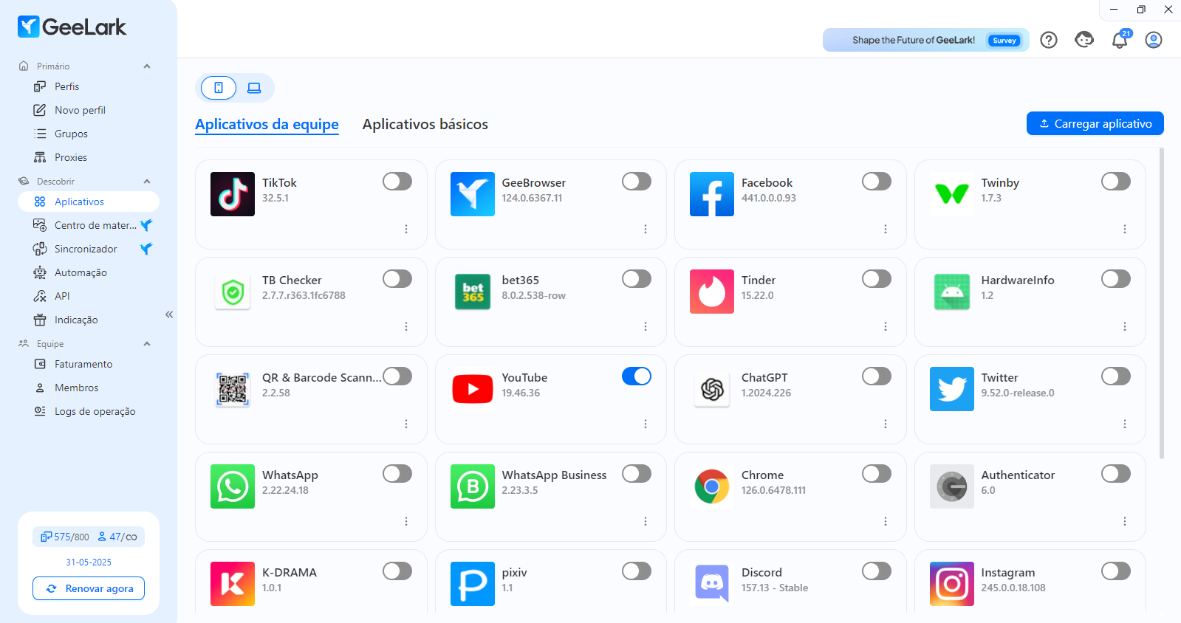Click the Authenticator app icon
1181x623 pixels.
pyautogui.click(x=952, y=486)
